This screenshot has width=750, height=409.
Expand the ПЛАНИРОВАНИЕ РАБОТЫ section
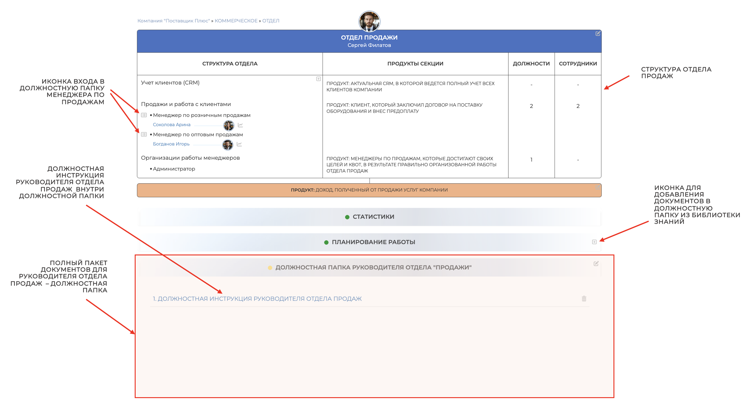coord(369,242)
